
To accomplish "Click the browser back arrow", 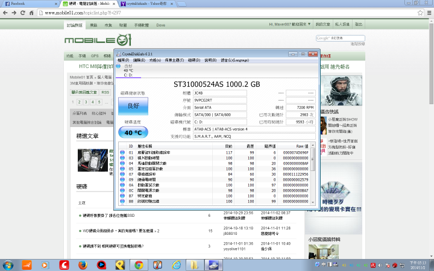I will click(5, 13).
